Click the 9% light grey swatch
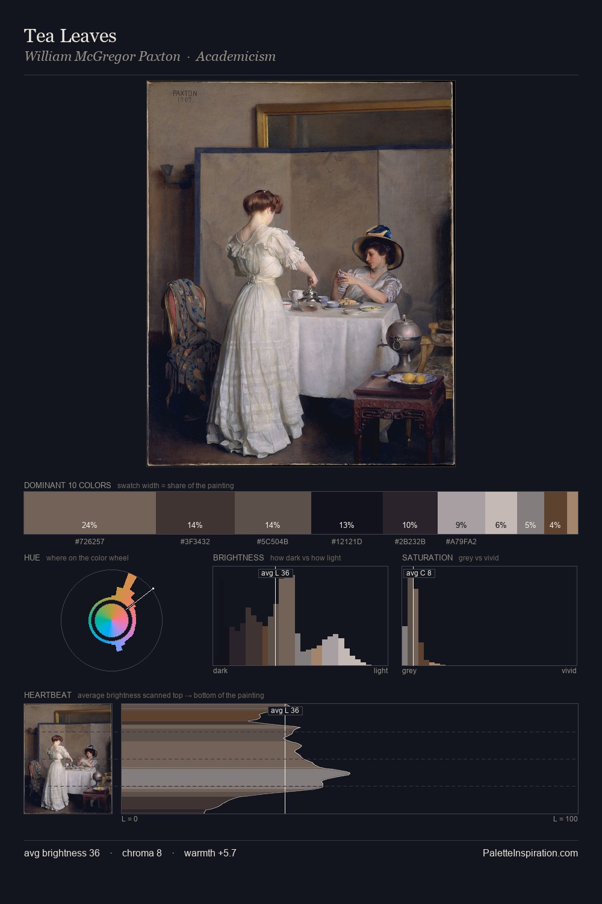 461,513
